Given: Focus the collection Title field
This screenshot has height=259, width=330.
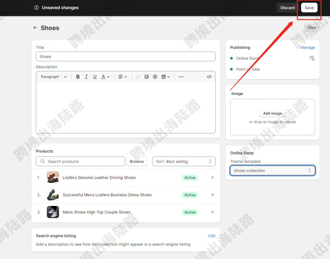Looking at the screenshot, I should [x=126, y=56].
